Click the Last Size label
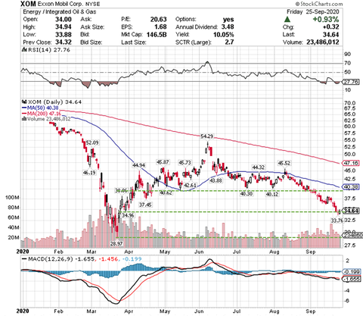The width and height of the screenshot is (363, 316). pos(134,42)
